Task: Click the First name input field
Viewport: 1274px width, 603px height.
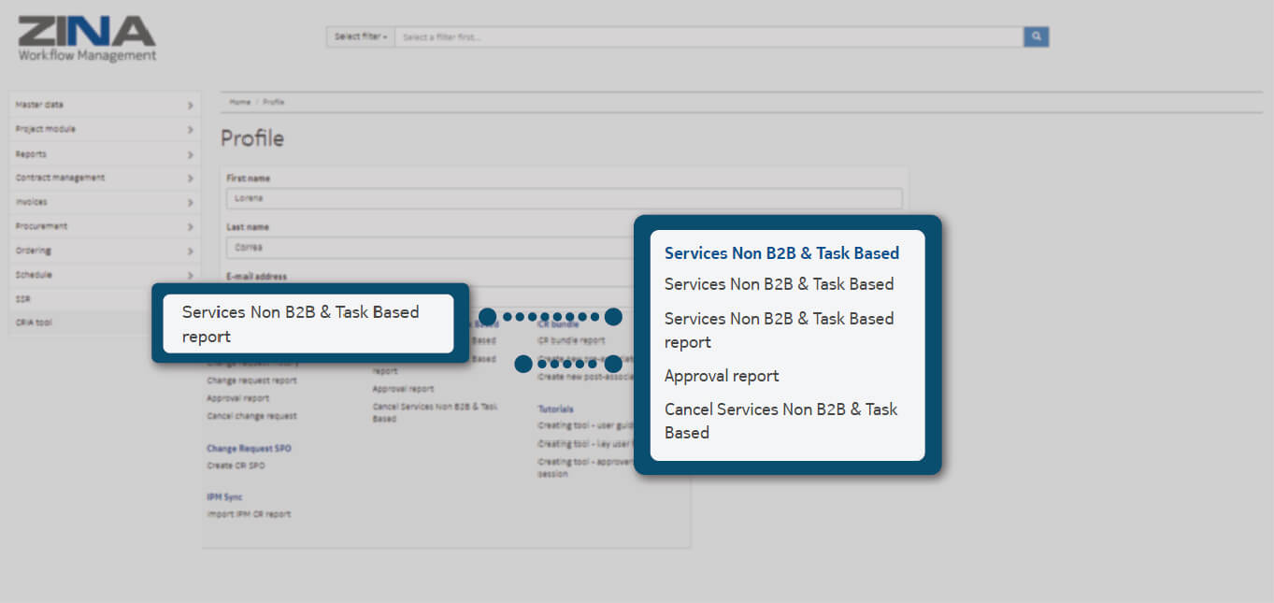Action: [x=564, y=198]
